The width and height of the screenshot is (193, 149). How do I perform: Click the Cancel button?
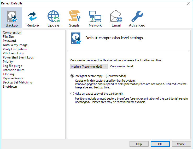point(181,144)
